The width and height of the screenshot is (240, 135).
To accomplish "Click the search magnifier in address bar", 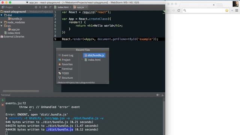I will 185,10.
